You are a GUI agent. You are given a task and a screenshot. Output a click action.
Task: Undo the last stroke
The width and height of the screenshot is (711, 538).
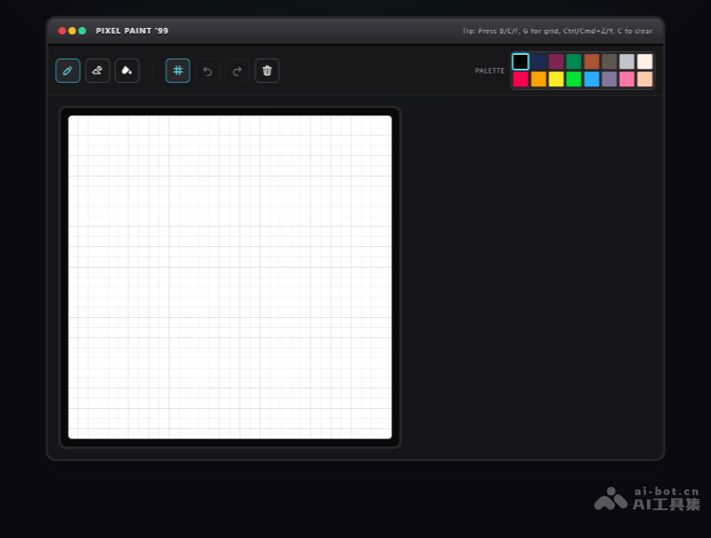click(207, 71)
